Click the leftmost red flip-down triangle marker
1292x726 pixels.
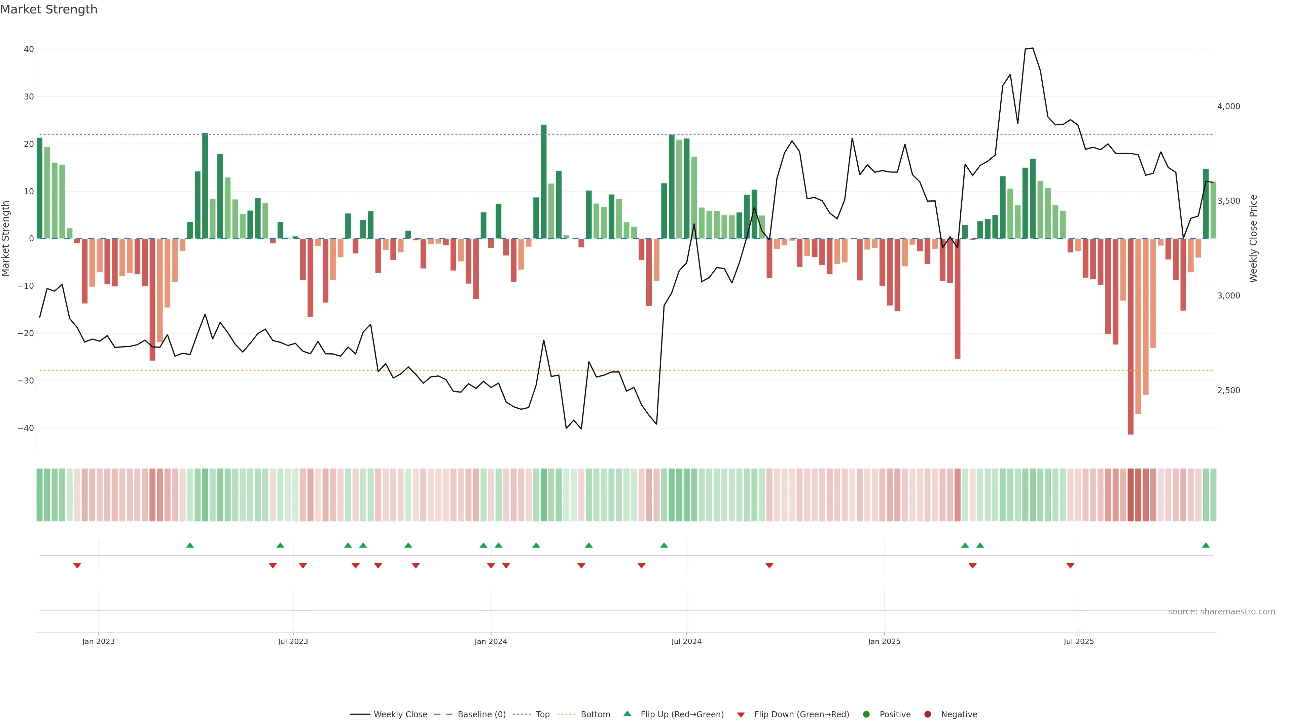click(x=77, y=566)
